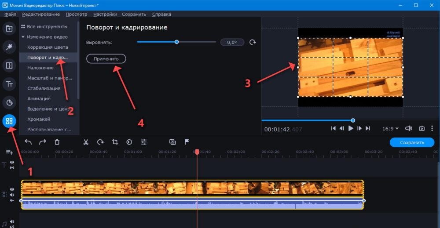Open the 16:9 aspect ratio dropdown

(390, 128)
